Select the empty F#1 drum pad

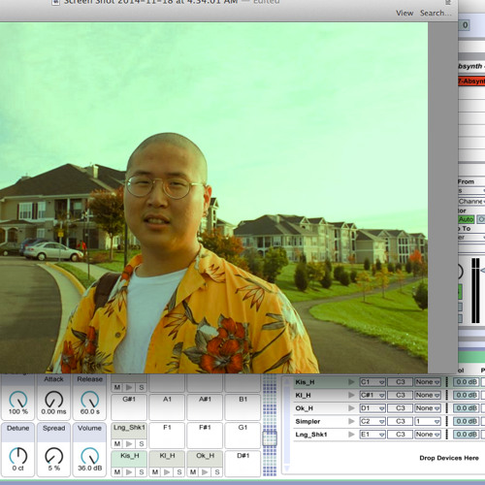205,436
